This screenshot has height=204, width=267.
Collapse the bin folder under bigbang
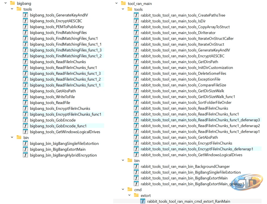[x=12, y=137]
